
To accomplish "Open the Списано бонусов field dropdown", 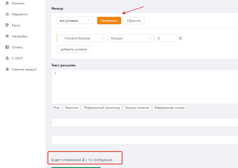I will click(84, 38).
